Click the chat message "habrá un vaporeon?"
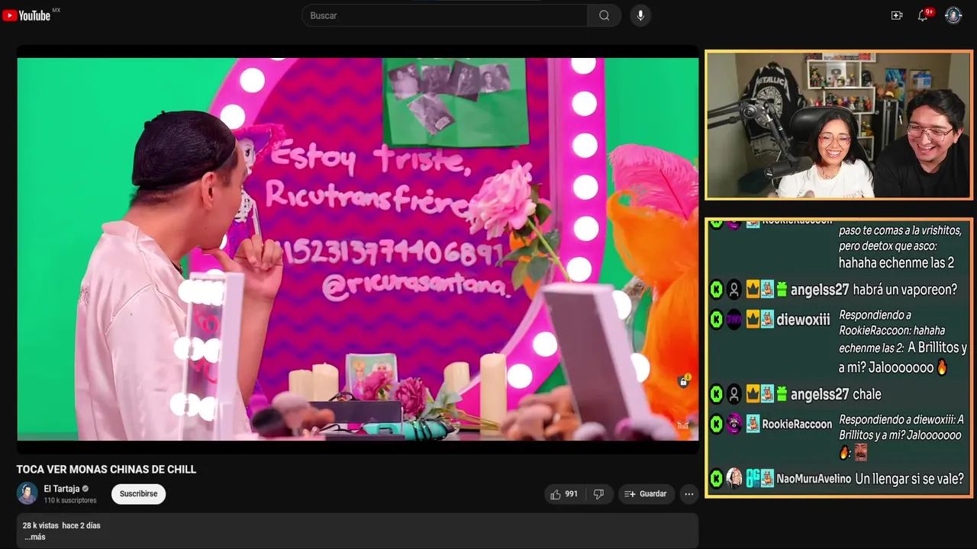977x549 pixels. tap(906, 290)
